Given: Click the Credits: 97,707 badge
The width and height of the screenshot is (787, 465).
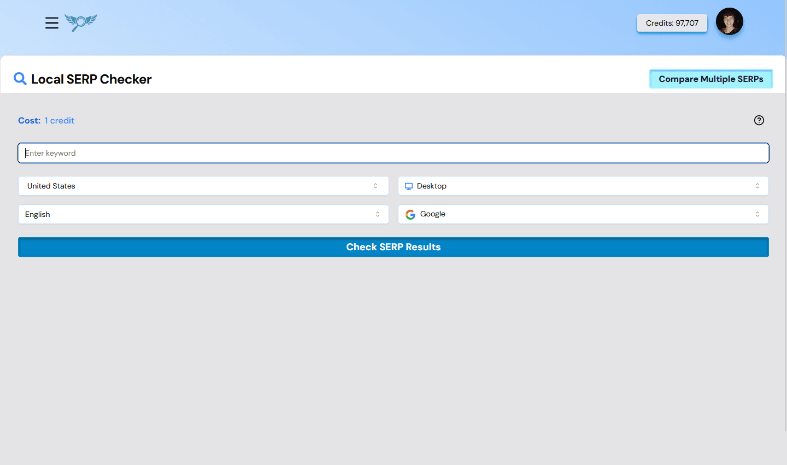Looking at the screenshot, I should [x=672, y=23].
